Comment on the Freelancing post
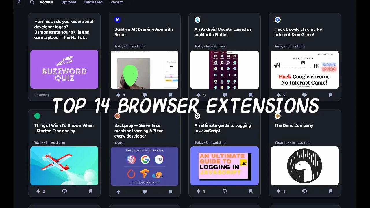 (x=64, y=191)
